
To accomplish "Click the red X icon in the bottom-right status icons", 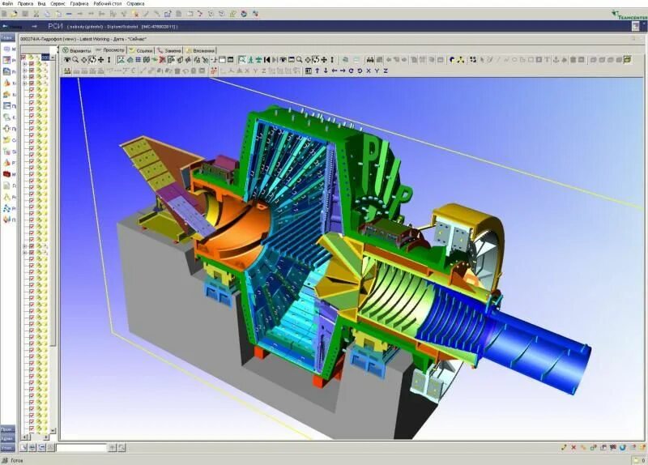I will coord(573,447).
